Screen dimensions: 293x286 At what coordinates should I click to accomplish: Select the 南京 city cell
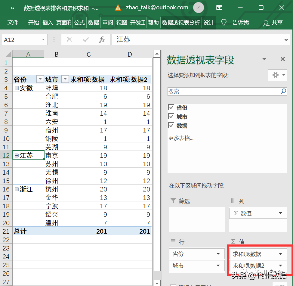(x=57, y=155)
